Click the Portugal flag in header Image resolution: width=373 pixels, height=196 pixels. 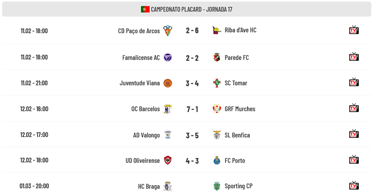pos(145,9)
